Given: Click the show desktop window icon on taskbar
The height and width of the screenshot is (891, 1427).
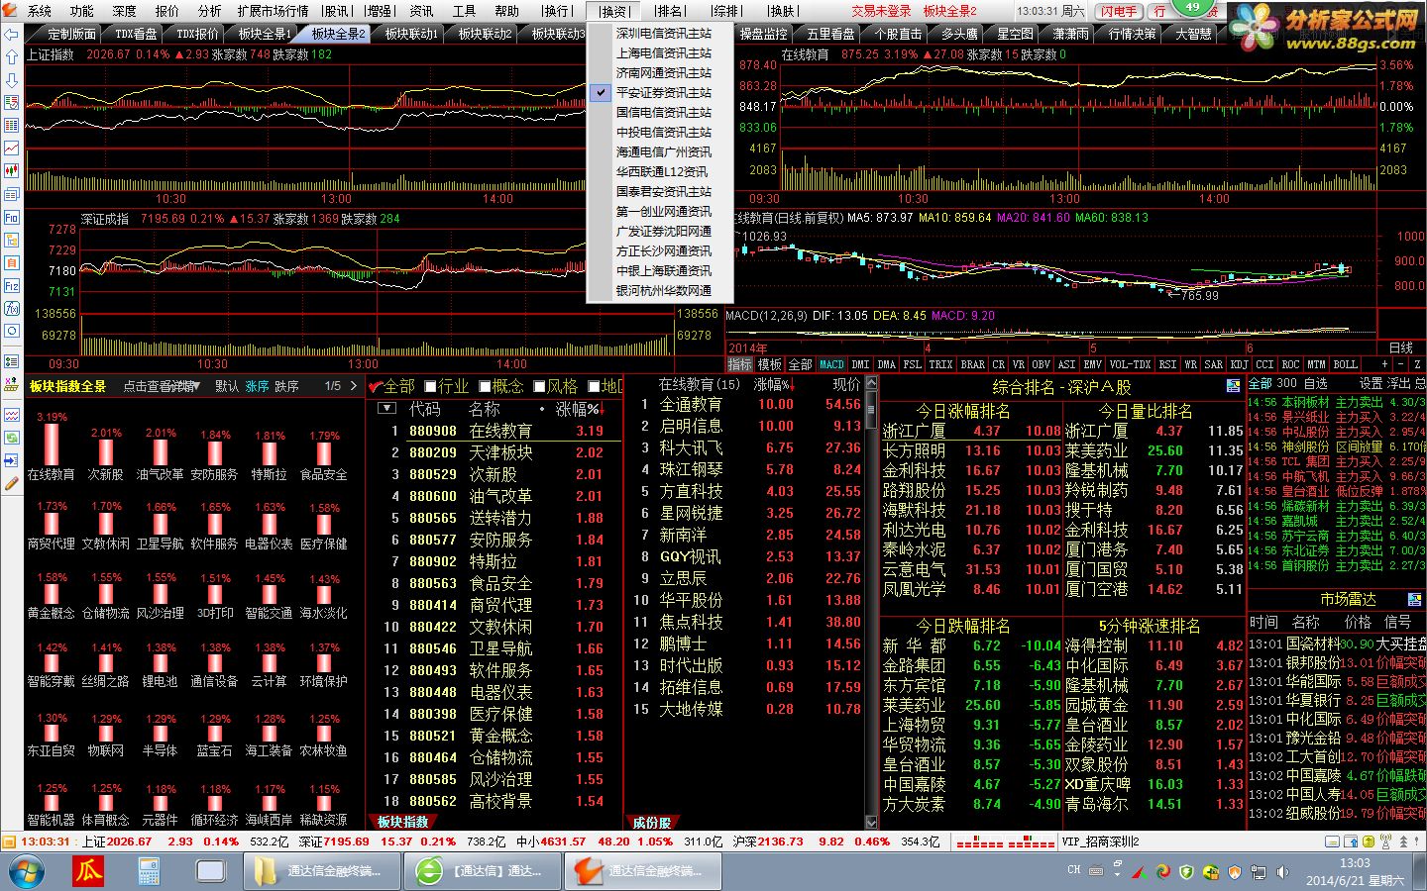Looking at the screenshot, I should click(211, 871).
